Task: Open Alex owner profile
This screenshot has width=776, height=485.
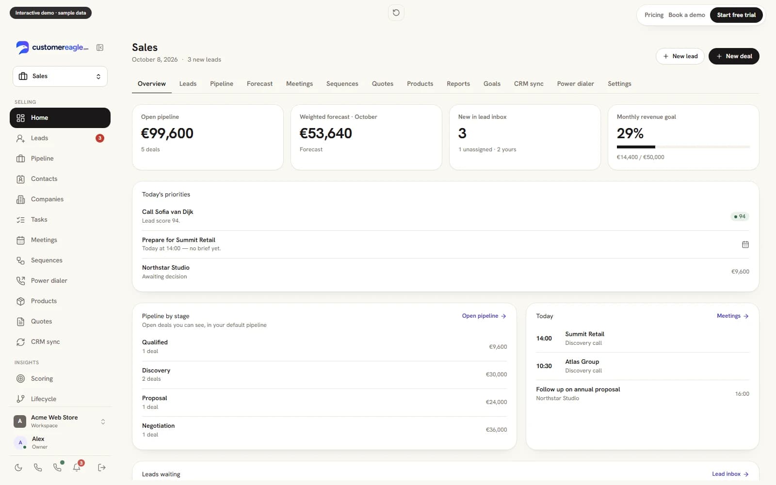Action: coord(60,442)
